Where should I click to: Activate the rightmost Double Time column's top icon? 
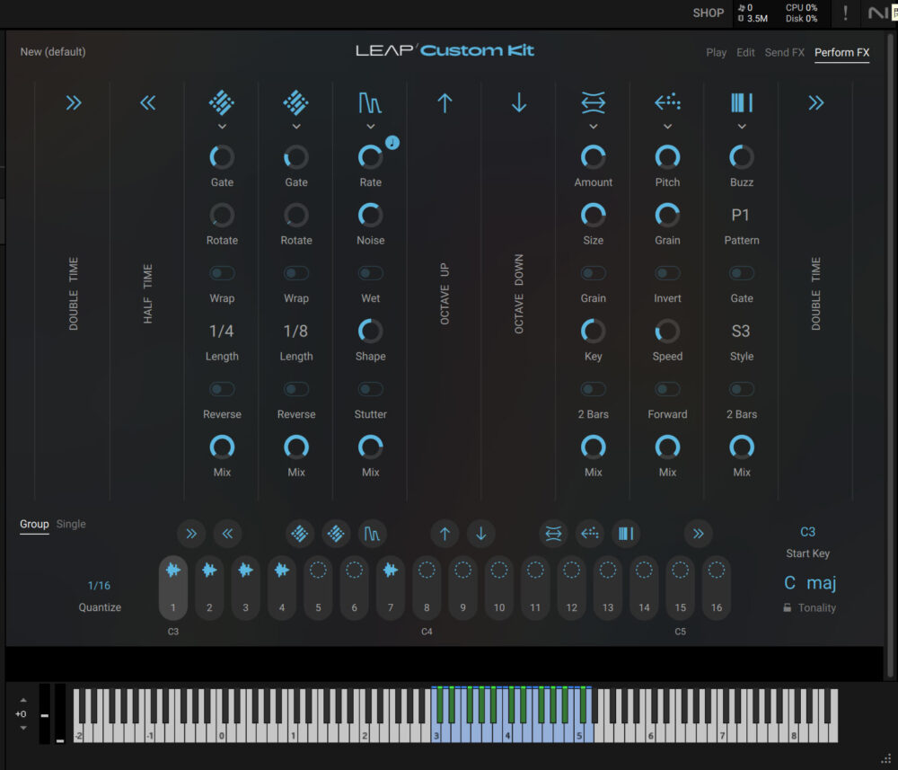(816, 103)
